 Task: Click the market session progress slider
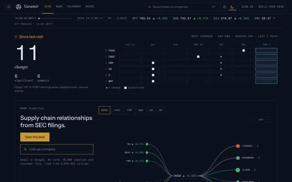pos(55,18)
